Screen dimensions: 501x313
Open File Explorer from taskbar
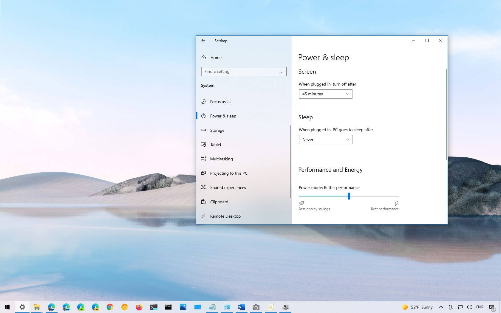[37, 307]
